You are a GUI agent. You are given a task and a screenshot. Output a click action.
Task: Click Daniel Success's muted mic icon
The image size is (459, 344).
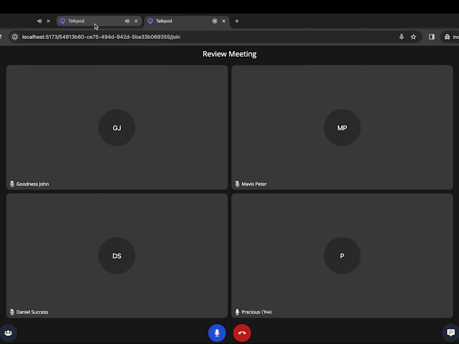(x=12, y=312)
